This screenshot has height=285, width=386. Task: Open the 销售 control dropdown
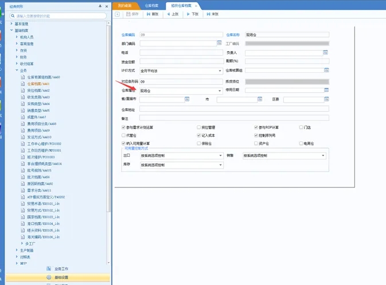click(x=323, y=155)
